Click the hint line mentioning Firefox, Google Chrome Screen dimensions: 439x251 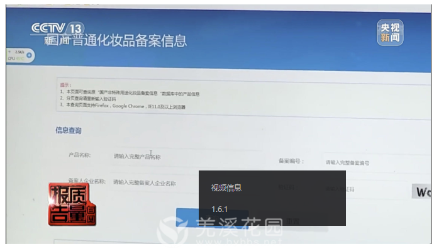(123, 106)
